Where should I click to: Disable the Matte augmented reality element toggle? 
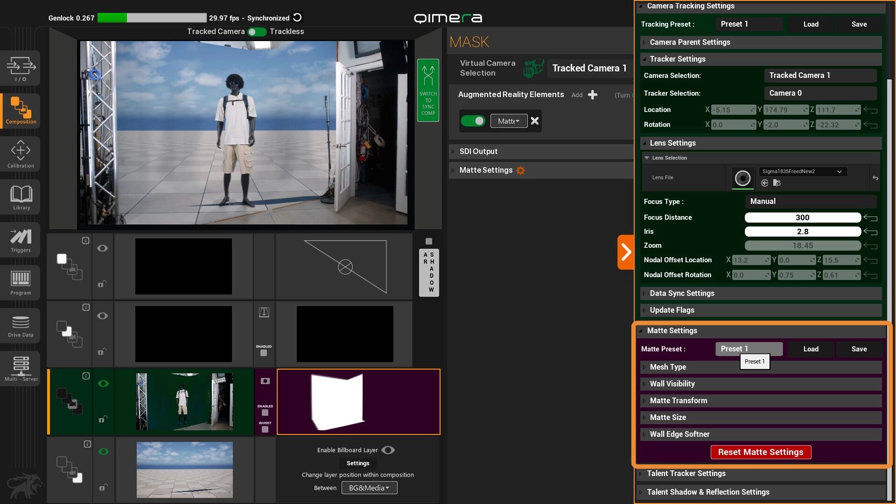(473, 121)
